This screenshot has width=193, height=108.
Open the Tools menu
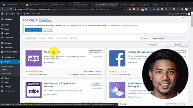(6, 82)
